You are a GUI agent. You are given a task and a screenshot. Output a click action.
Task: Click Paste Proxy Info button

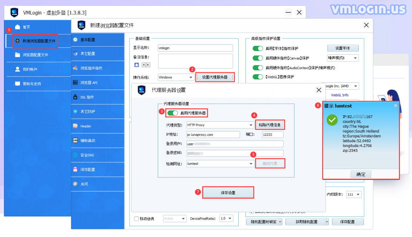click(x=270, y=125)
